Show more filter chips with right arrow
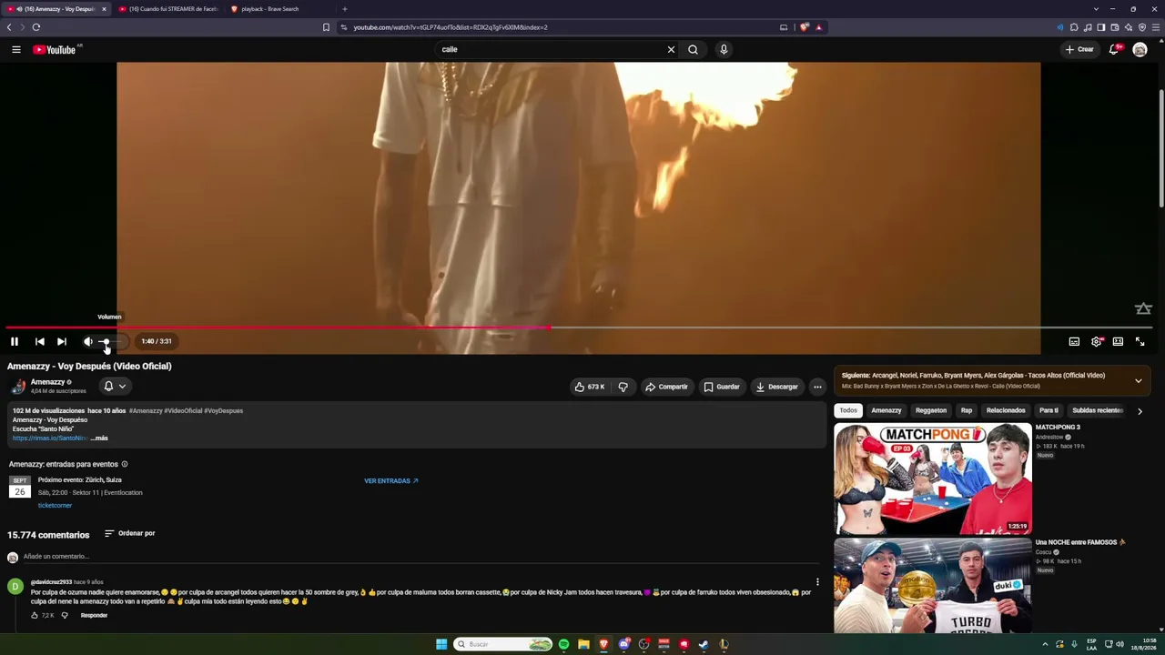 (x=1140, y=411)
